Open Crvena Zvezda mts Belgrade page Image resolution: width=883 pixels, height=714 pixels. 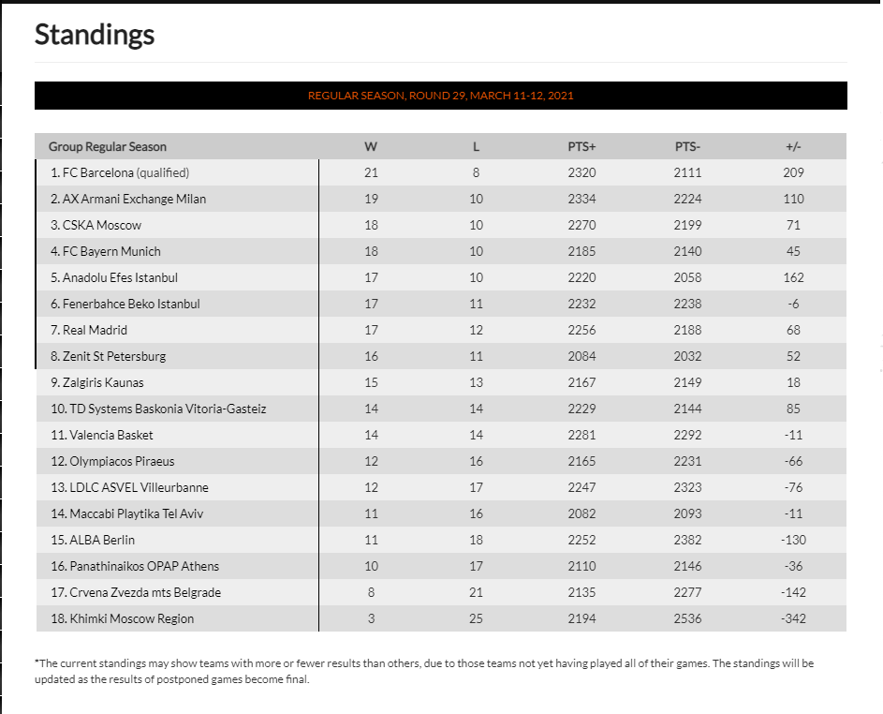point(145,592)
